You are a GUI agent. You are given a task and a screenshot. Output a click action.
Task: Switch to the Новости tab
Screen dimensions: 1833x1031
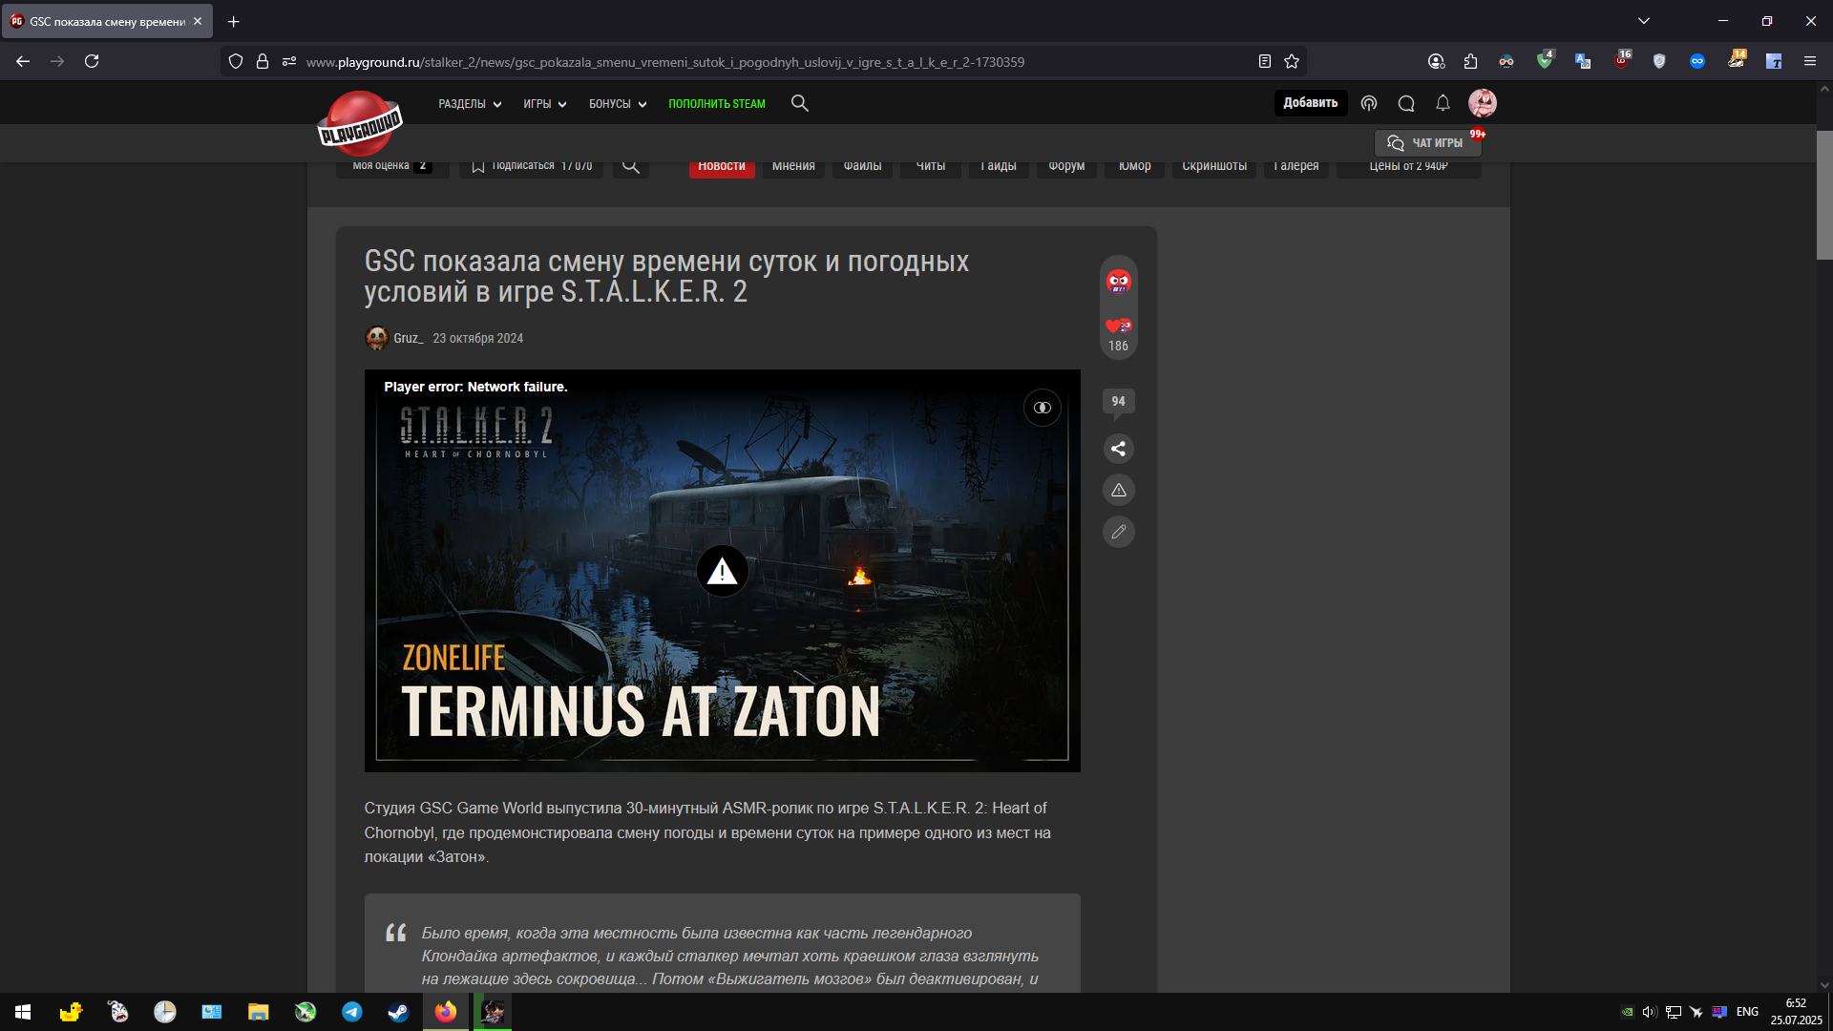722,166
